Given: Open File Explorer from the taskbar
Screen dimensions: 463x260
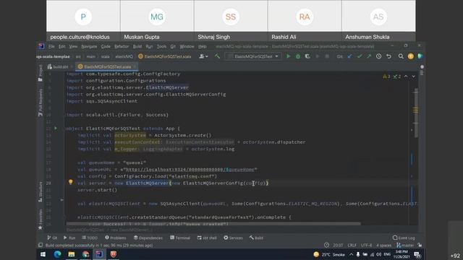Looking at the screenshot, I should click(72, 254).
